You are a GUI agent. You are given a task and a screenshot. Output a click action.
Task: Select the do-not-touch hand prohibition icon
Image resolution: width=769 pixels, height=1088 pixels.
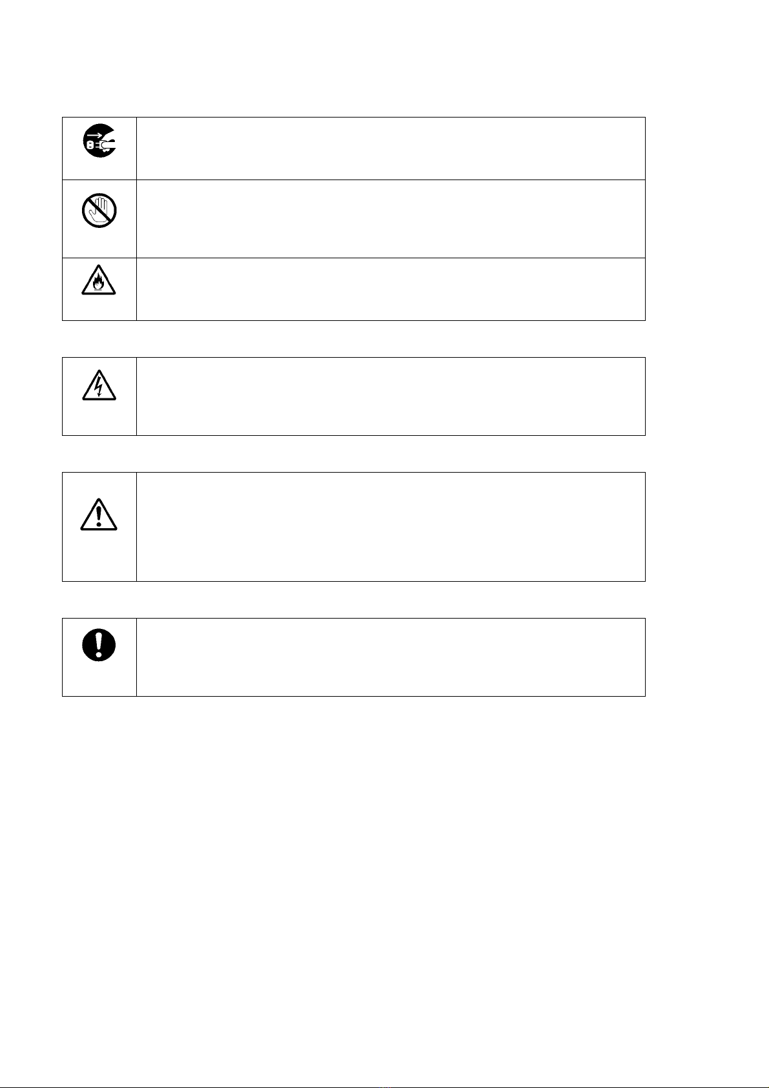(x=99, y=210)
